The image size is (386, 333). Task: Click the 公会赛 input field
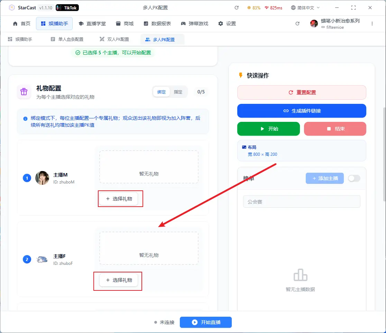tap(302, 201)
